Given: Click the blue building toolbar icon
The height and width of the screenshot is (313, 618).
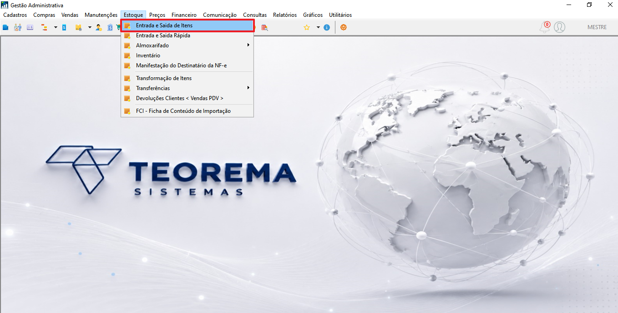Looking at the screenshot, I should pyautogui.click(x=5, y=27).
